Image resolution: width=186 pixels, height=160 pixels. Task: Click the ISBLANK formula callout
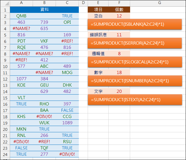pos(135,24)
